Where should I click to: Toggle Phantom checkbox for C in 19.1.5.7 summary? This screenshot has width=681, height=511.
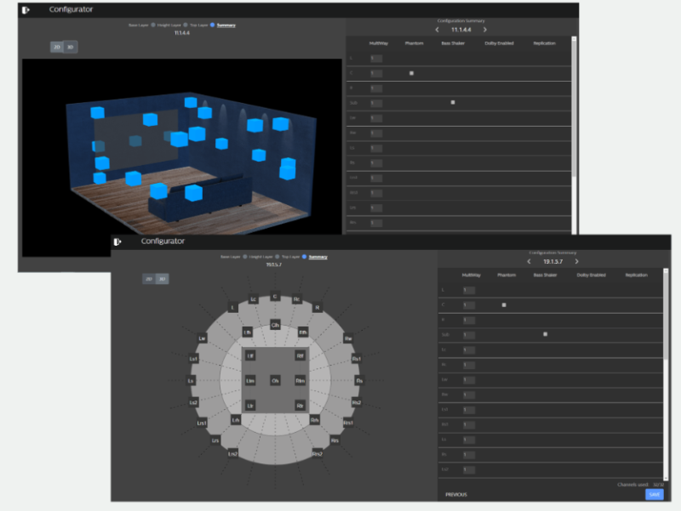pyautogui.click(x=504, y=304)
